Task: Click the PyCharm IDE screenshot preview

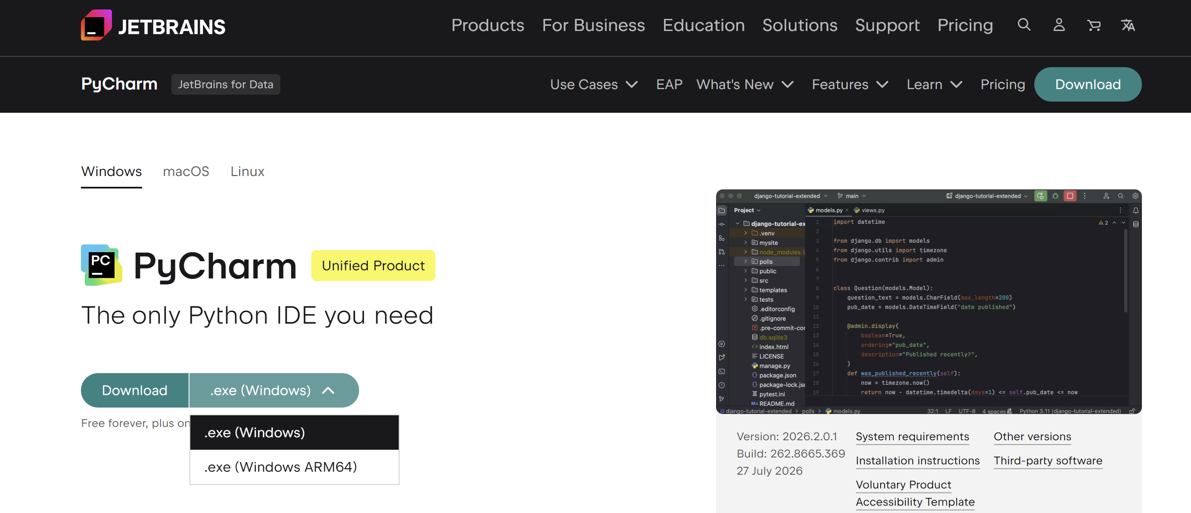Action: coord(928,301)
